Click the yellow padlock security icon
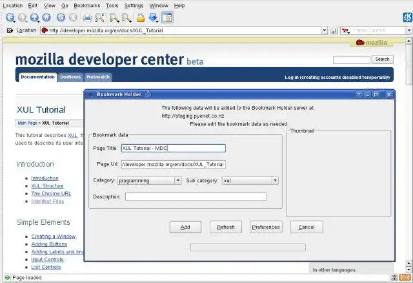The width and height of the screenshot is (413, 283). [141, 17]
